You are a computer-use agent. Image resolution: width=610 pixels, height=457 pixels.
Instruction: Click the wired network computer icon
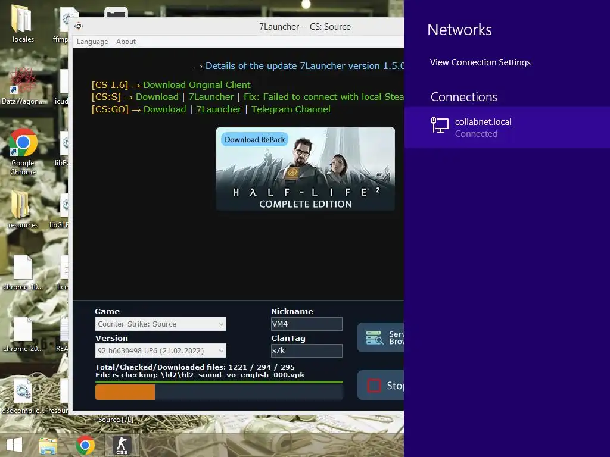tap(440, 125)
